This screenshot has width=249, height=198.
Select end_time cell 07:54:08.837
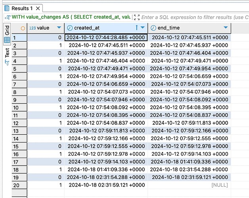189,115
